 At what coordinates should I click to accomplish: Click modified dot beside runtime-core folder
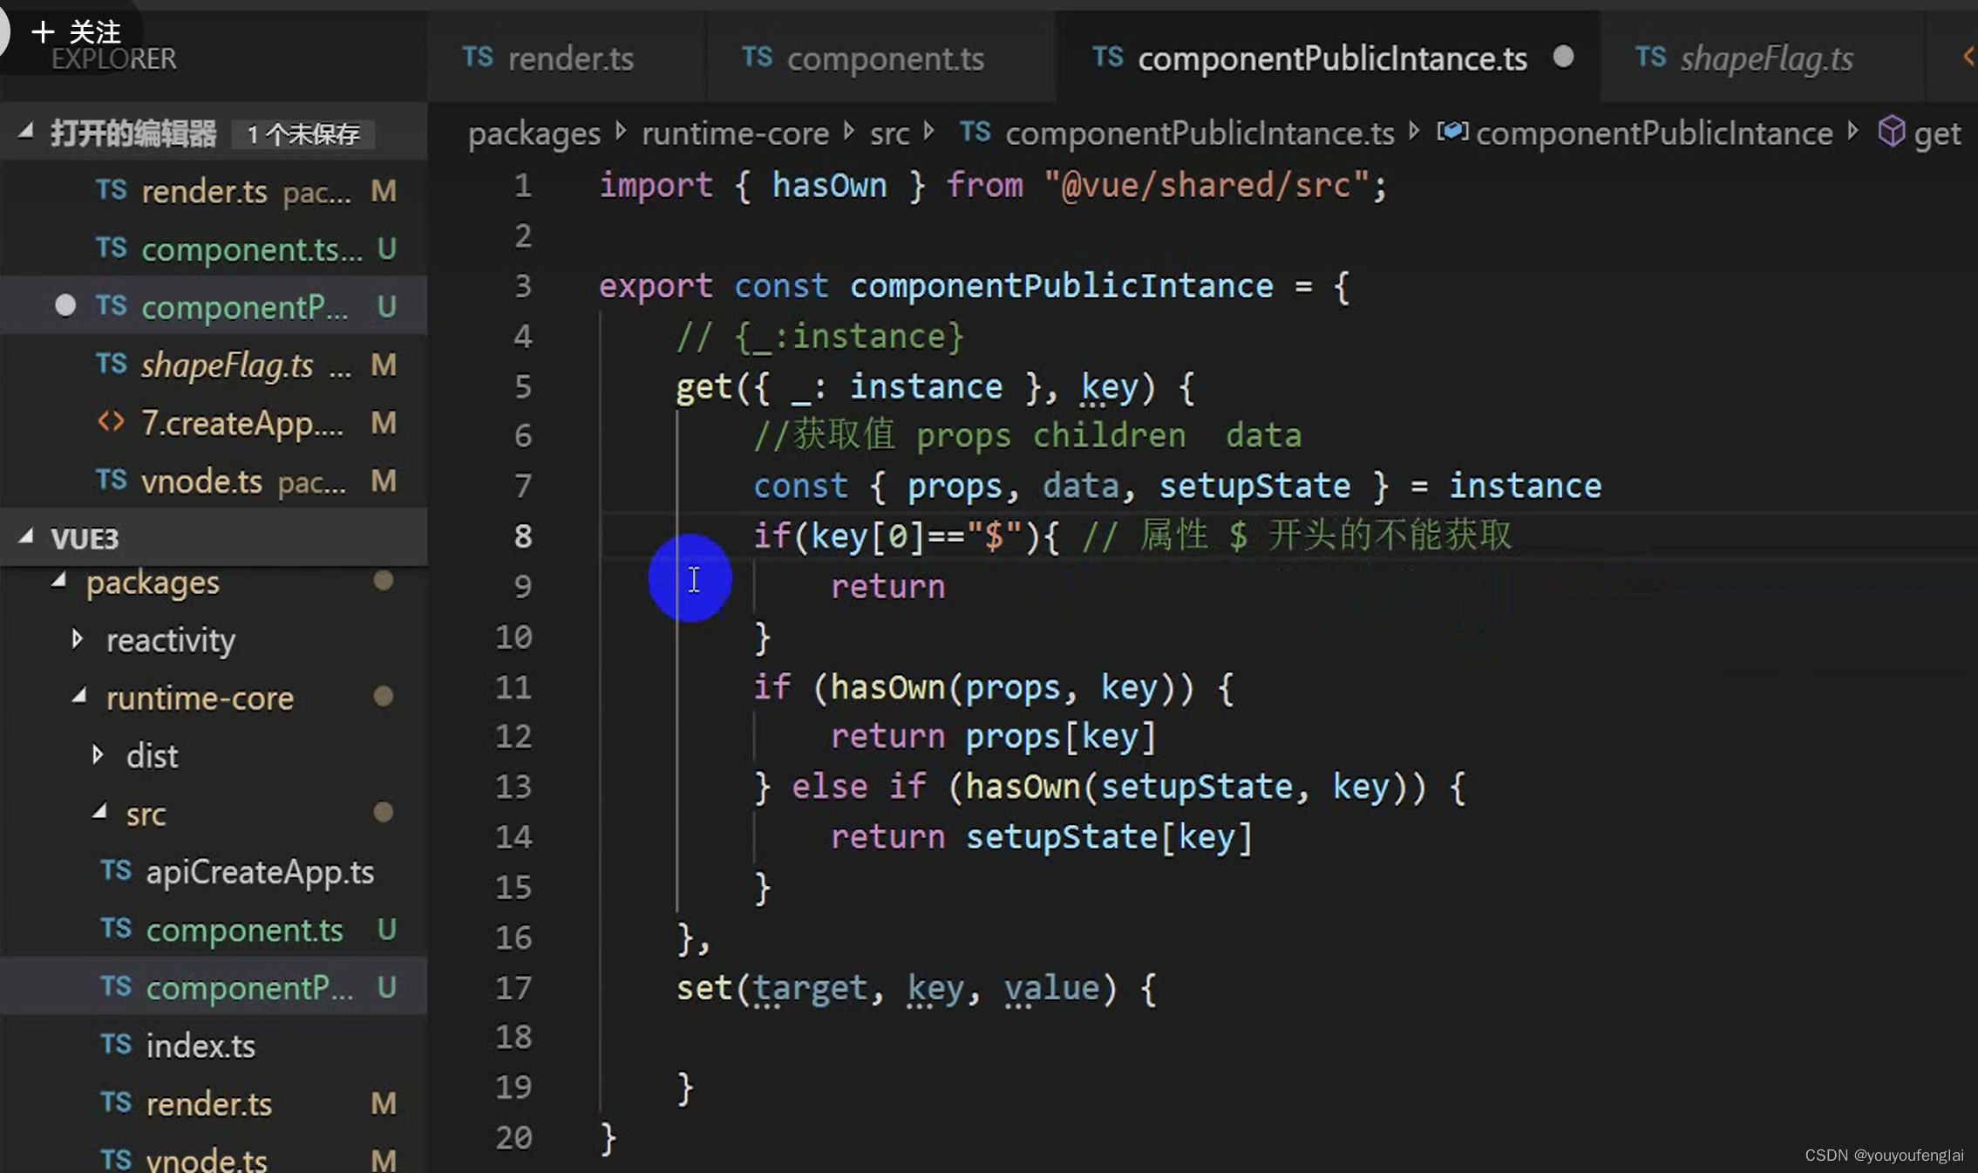(383, 696)
